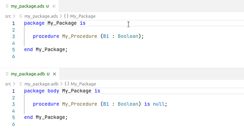Image resolution: width=244 pixels, height=139 pixels.
Task: Click file icon on my_package.adb tab
Action: tap(7, 74)
